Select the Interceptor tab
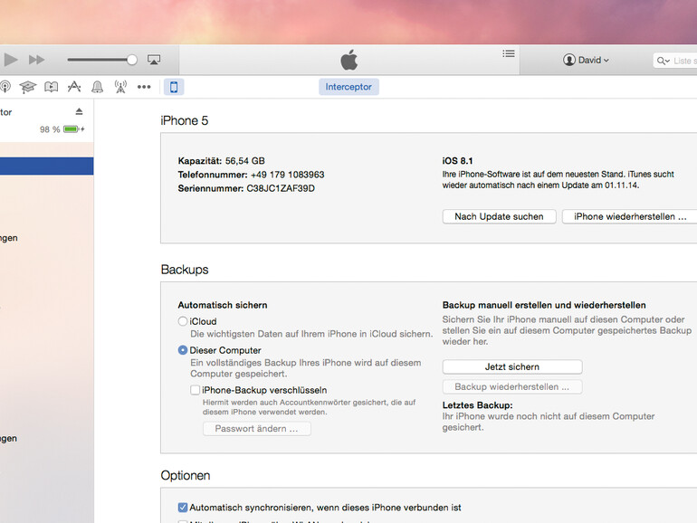This screenshot has width=697, height=523. click(x=348, y=87)
